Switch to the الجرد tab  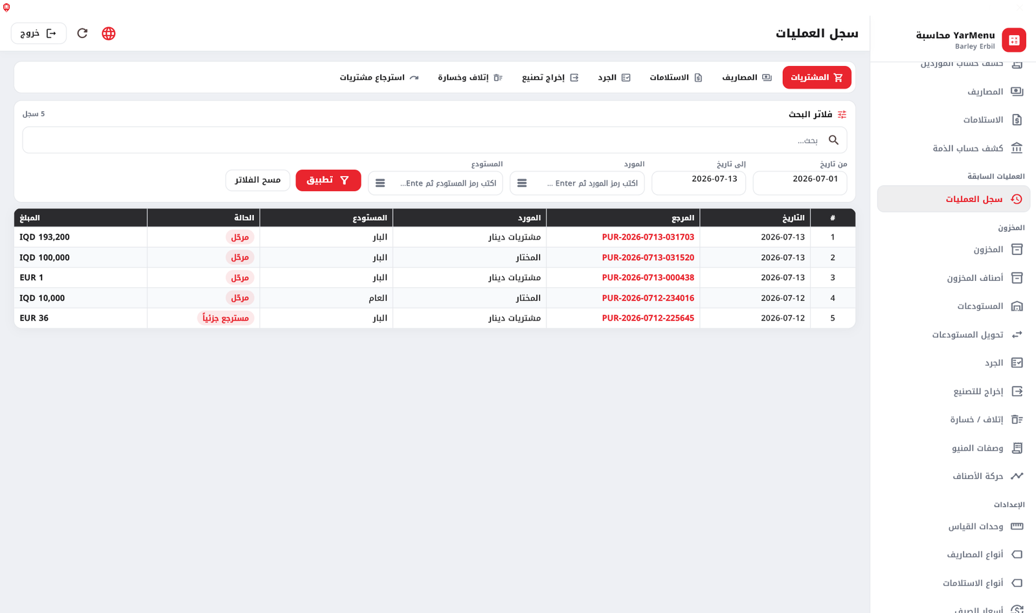(614, 78)
